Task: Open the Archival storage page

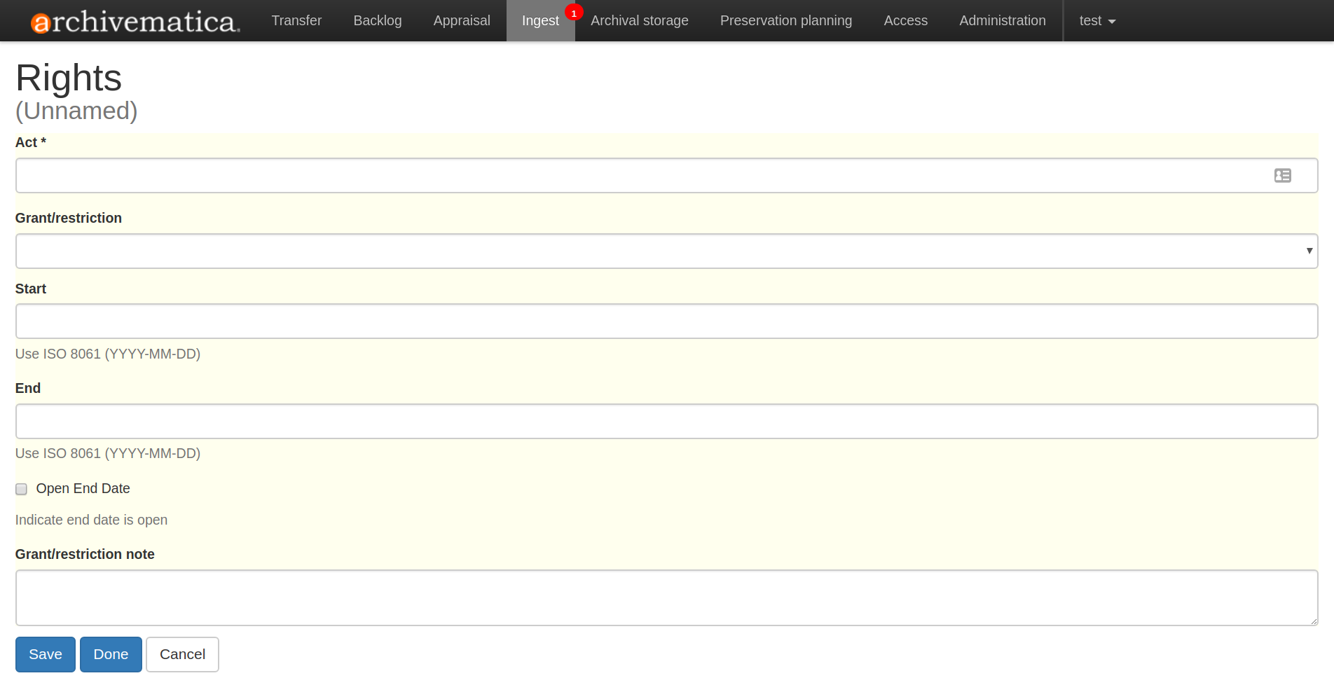Action: point(639,20)
